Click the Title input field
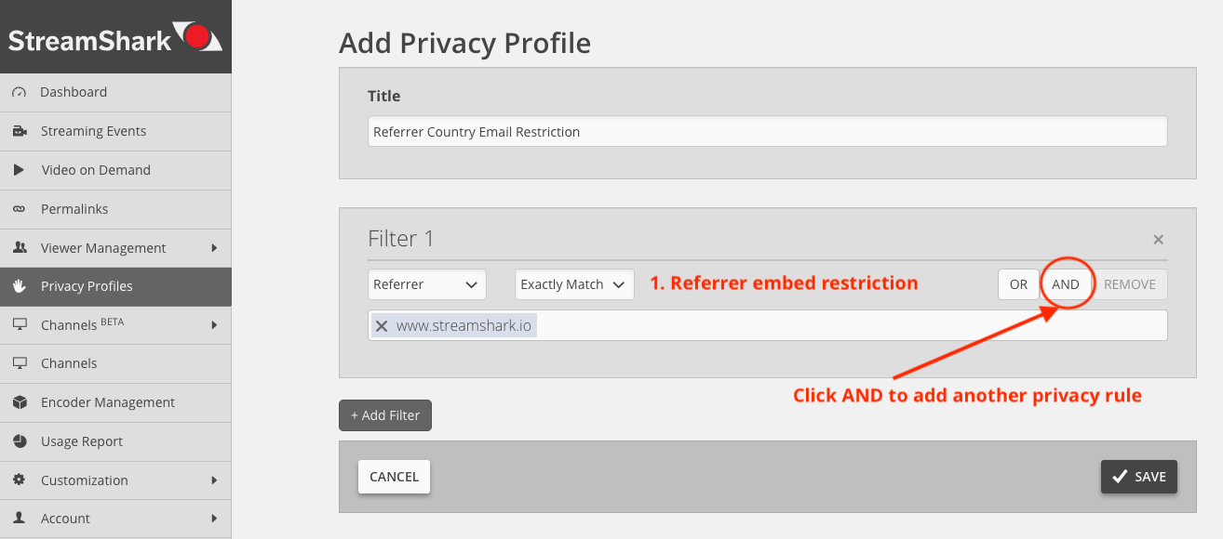Image resolution: width=1223 pixels, height=539 pixels. pyautogui.click(x=767, y=131)
